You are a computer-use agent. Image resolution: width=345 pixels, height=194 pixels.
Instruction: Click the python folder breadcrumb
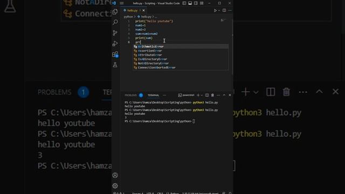point(128,17)
